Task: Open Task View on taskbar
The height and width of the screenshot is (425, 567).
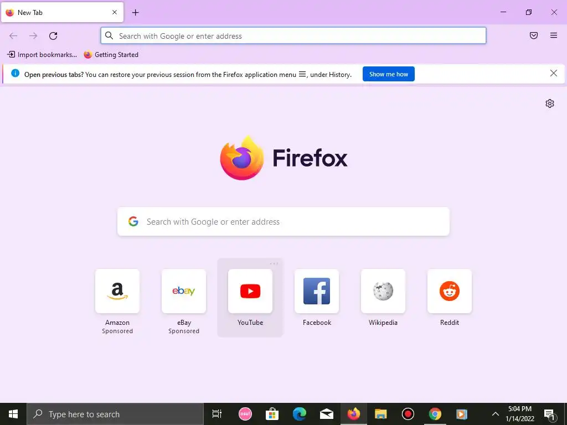Action: click(x=217, y=414)
